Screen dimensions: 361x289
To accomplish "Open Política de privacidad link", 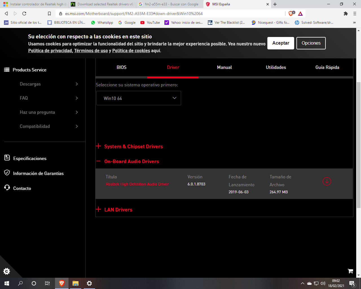I will tap(50, 51).
